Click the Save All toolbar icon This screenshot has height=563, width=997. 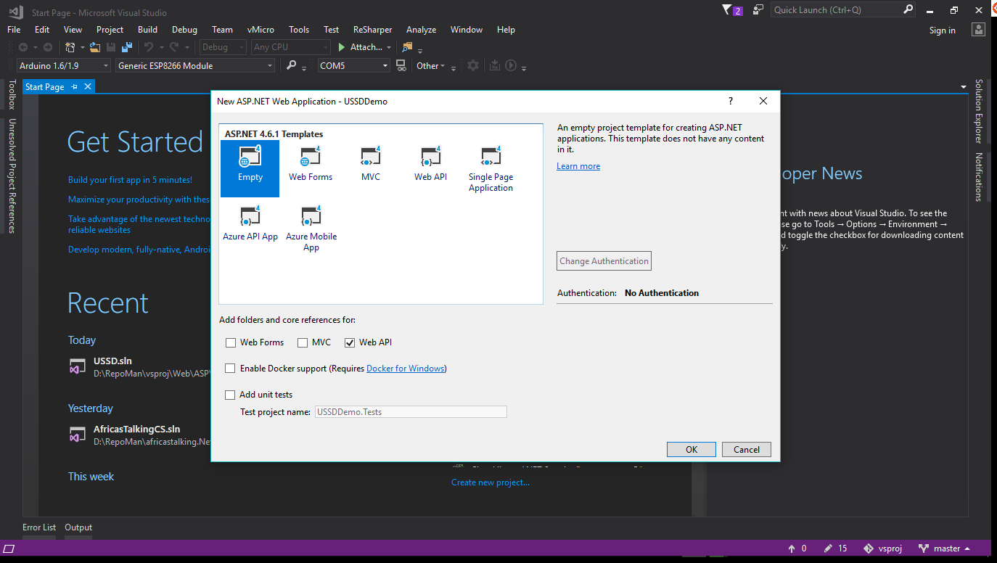(x=127, y=47)
